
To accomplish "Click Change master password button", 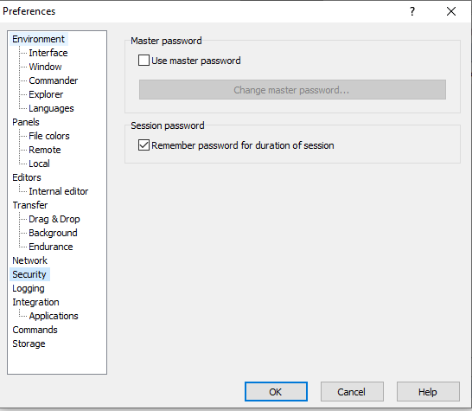I will pos(292,90).
